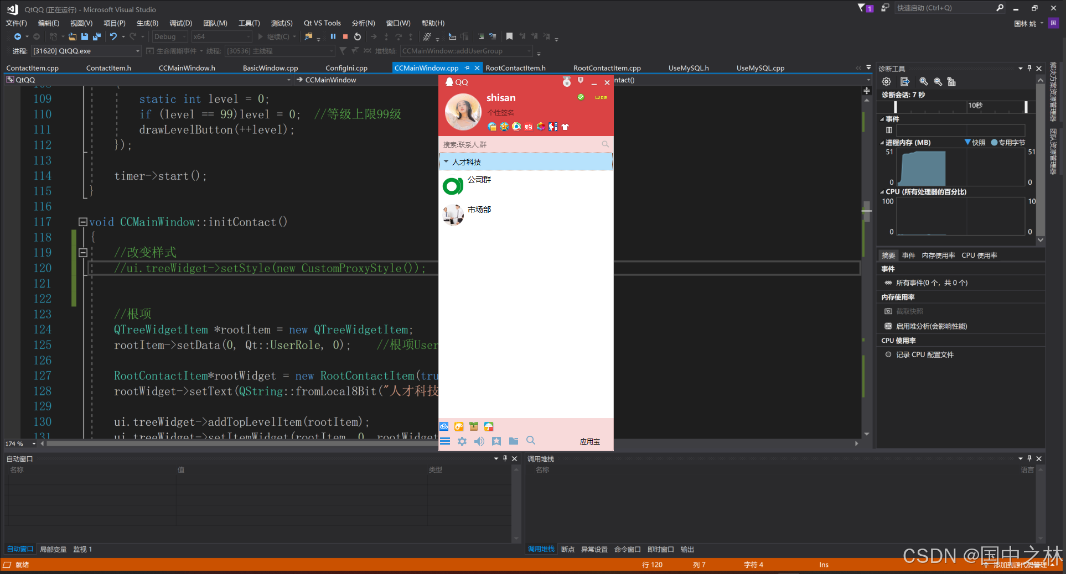
Task: Switch to the 内存使用率 tab in diagnostics
Action: (938, 255)
